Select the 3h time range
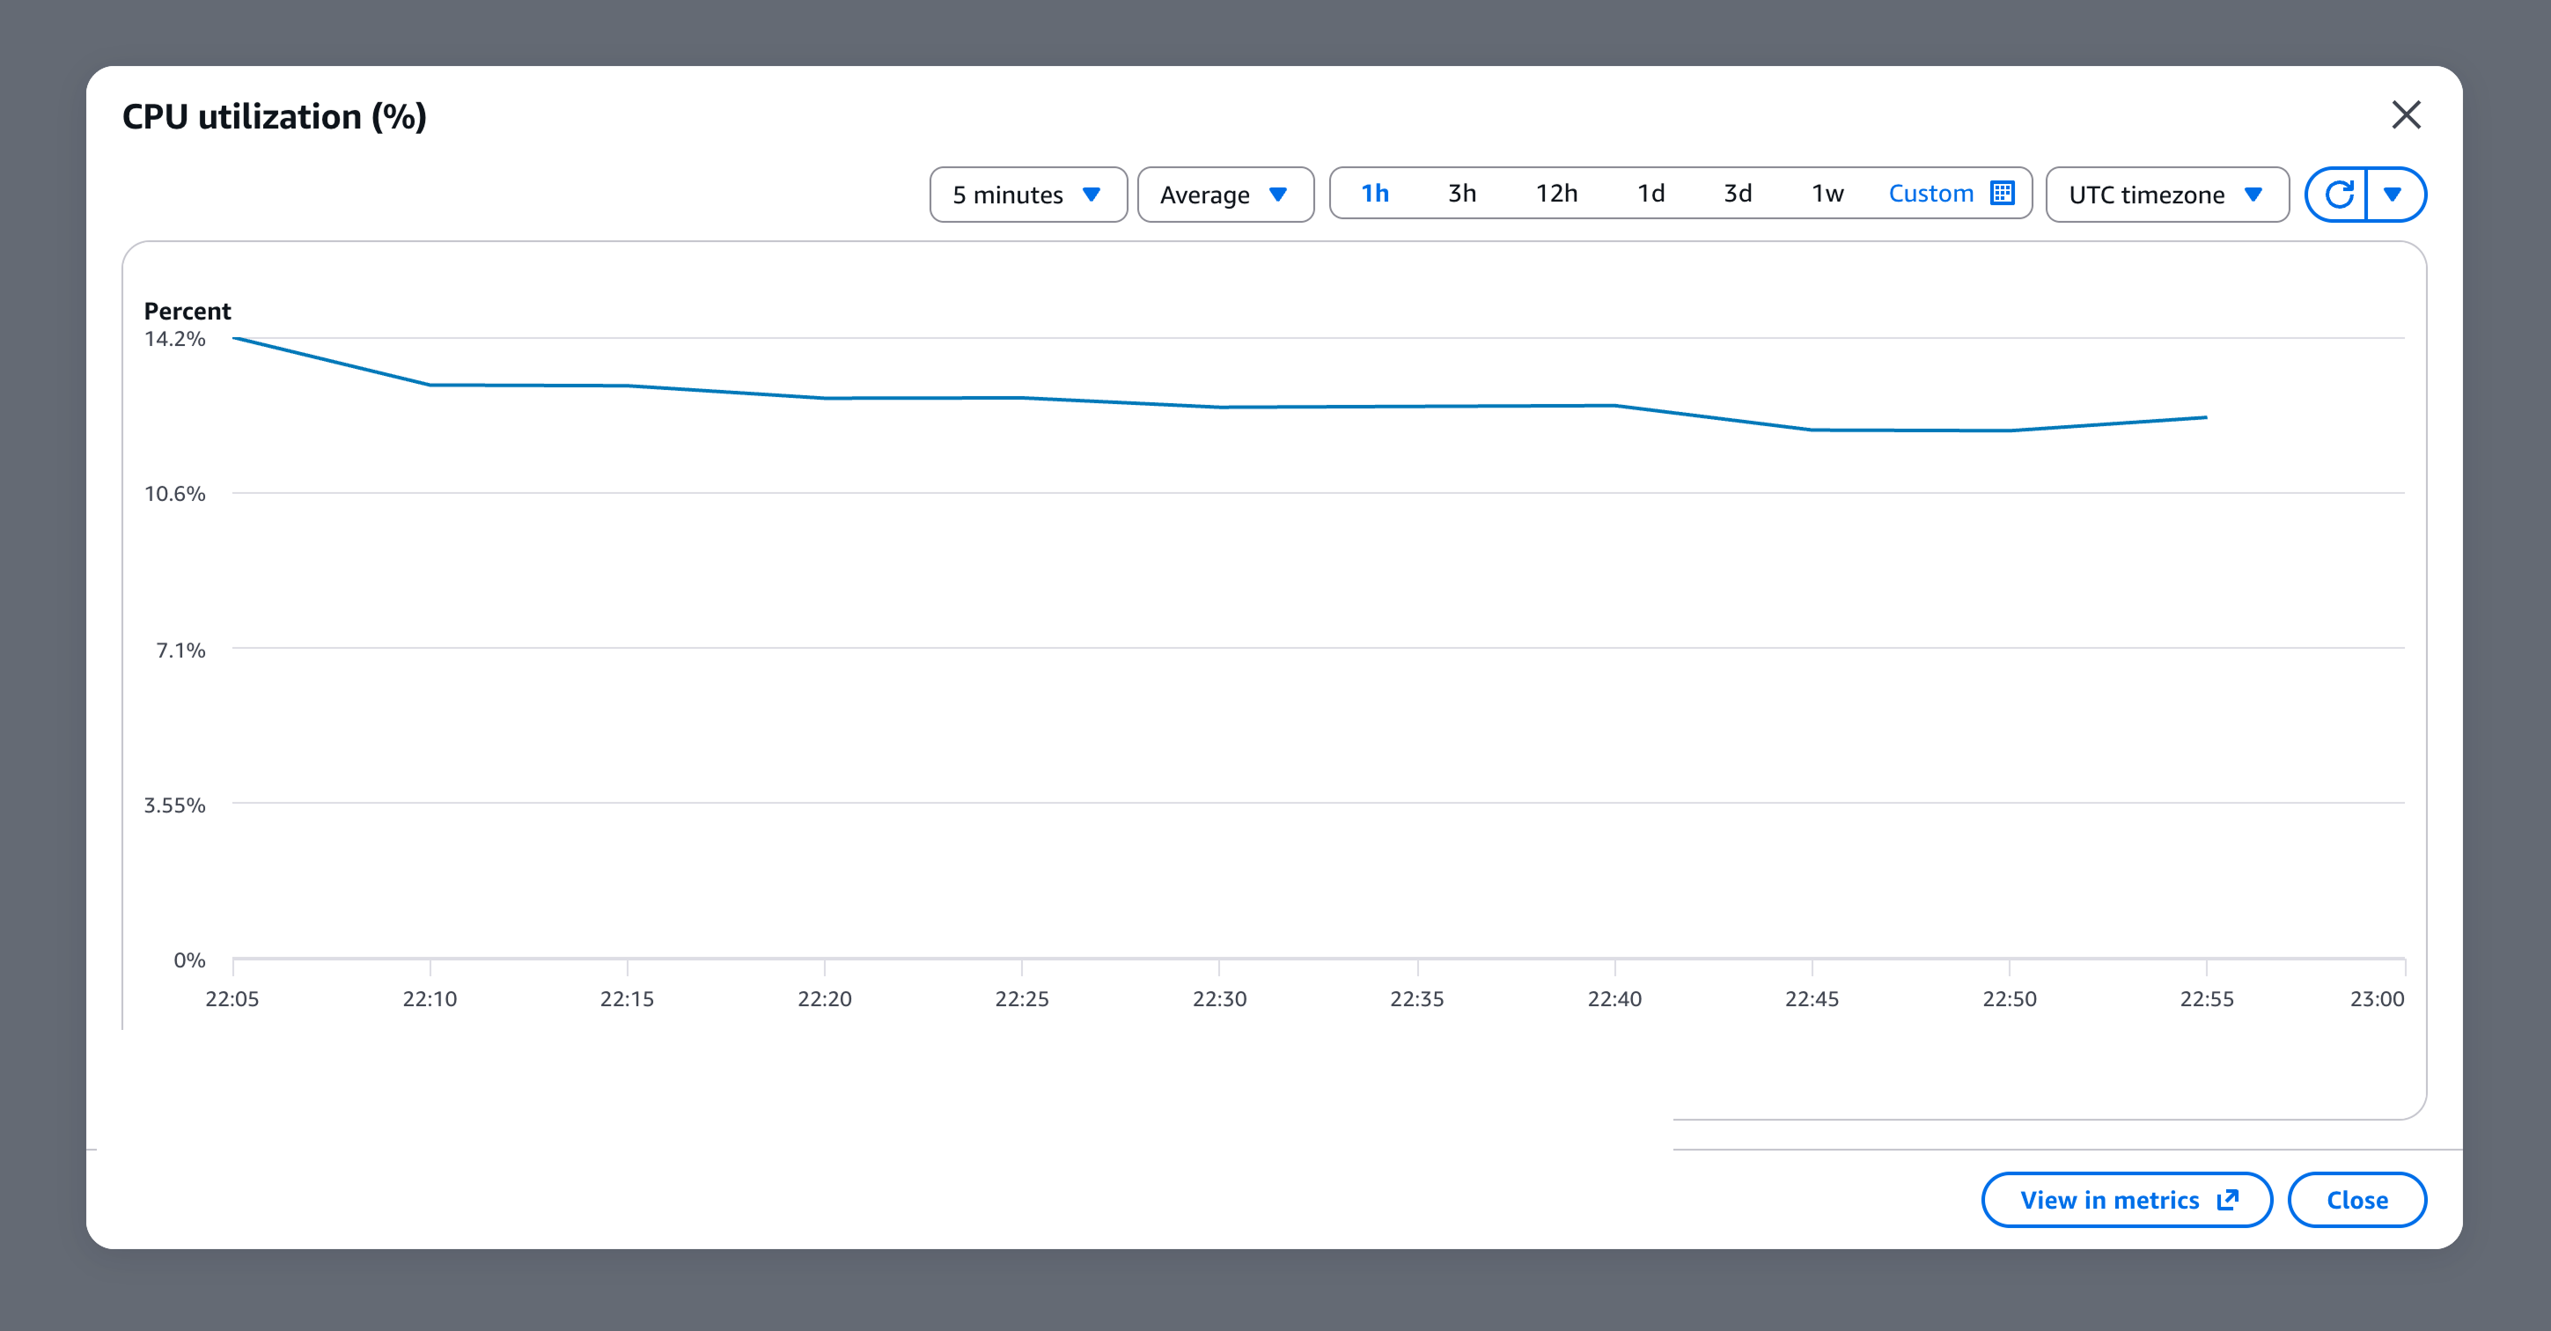Image resolution: width=2551 pixels, height=1331 pixels. pos(1461,193)
